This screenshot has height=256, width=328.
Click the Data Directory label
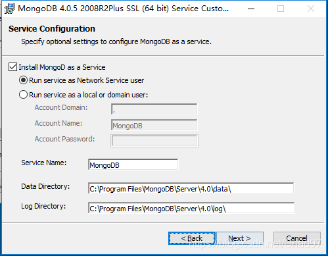(45, 186)
